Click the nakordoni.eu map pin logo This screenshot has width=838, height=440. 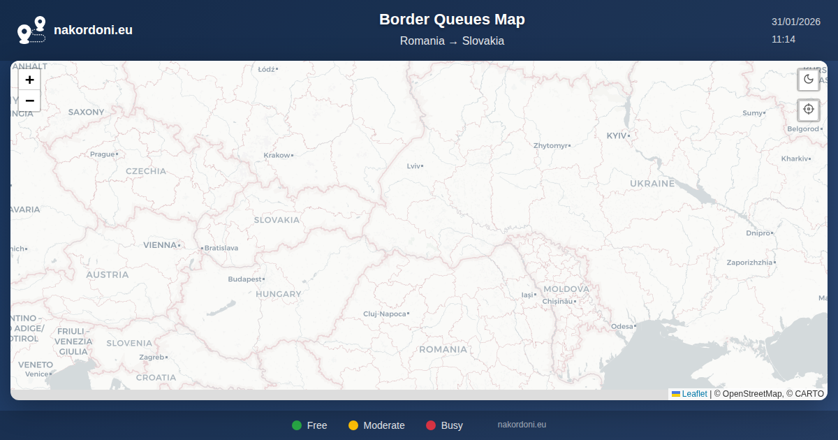pos(31,30)
